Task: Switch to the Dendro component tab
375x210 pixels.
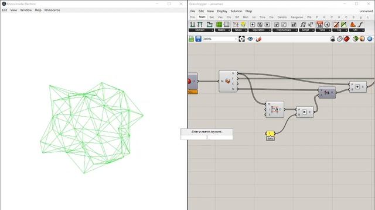Action: point(282,17)
